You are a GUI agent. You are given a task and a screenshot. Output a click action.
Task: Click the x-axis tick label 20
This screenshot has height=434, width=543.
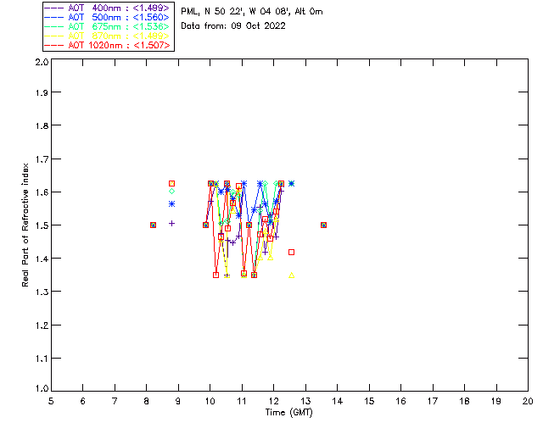click(528, 401)
